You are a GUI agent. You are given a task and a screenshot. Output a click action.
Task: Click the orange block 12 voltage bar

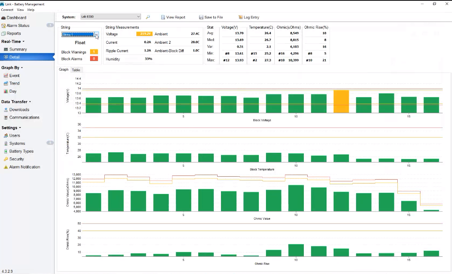[x=341, y=101]
